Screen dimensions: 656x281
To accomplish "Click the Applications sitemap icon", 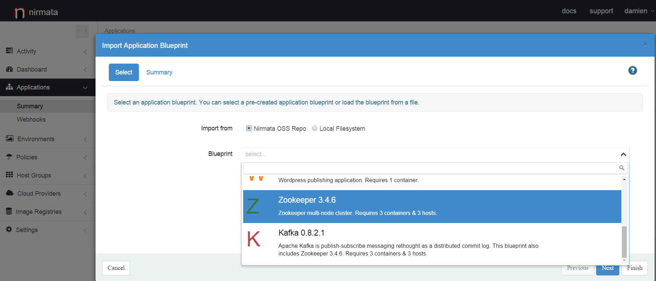I will pyautogui.click(x=9, y=87).
